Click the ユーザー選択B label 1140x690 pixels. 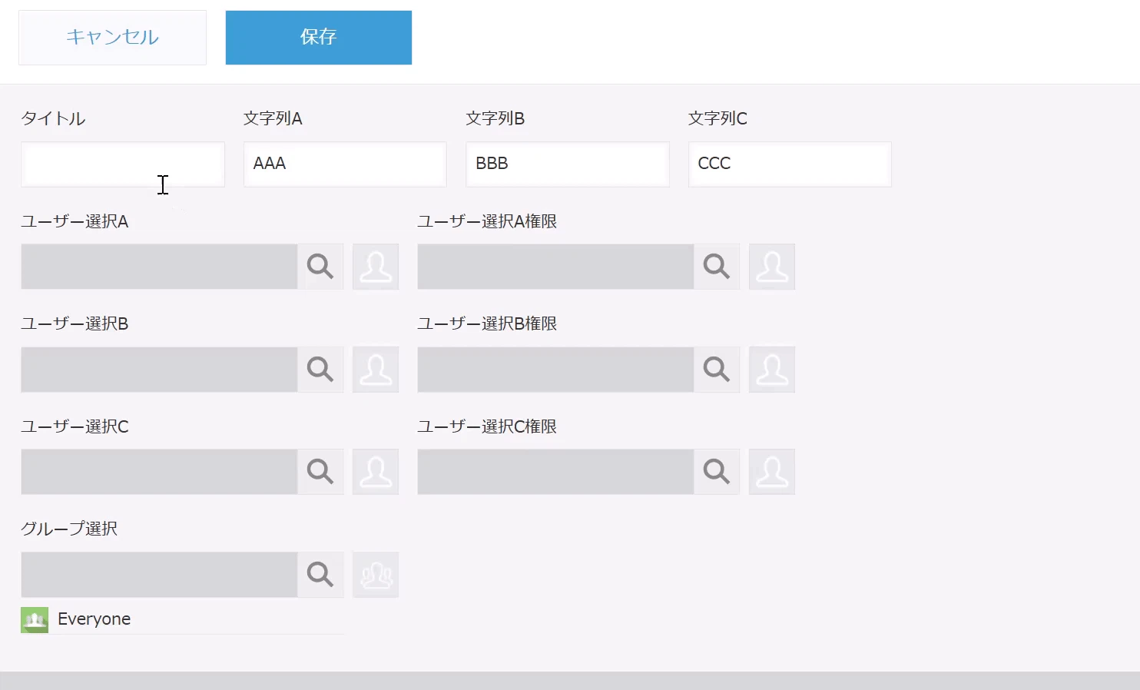tap(75, 323)
